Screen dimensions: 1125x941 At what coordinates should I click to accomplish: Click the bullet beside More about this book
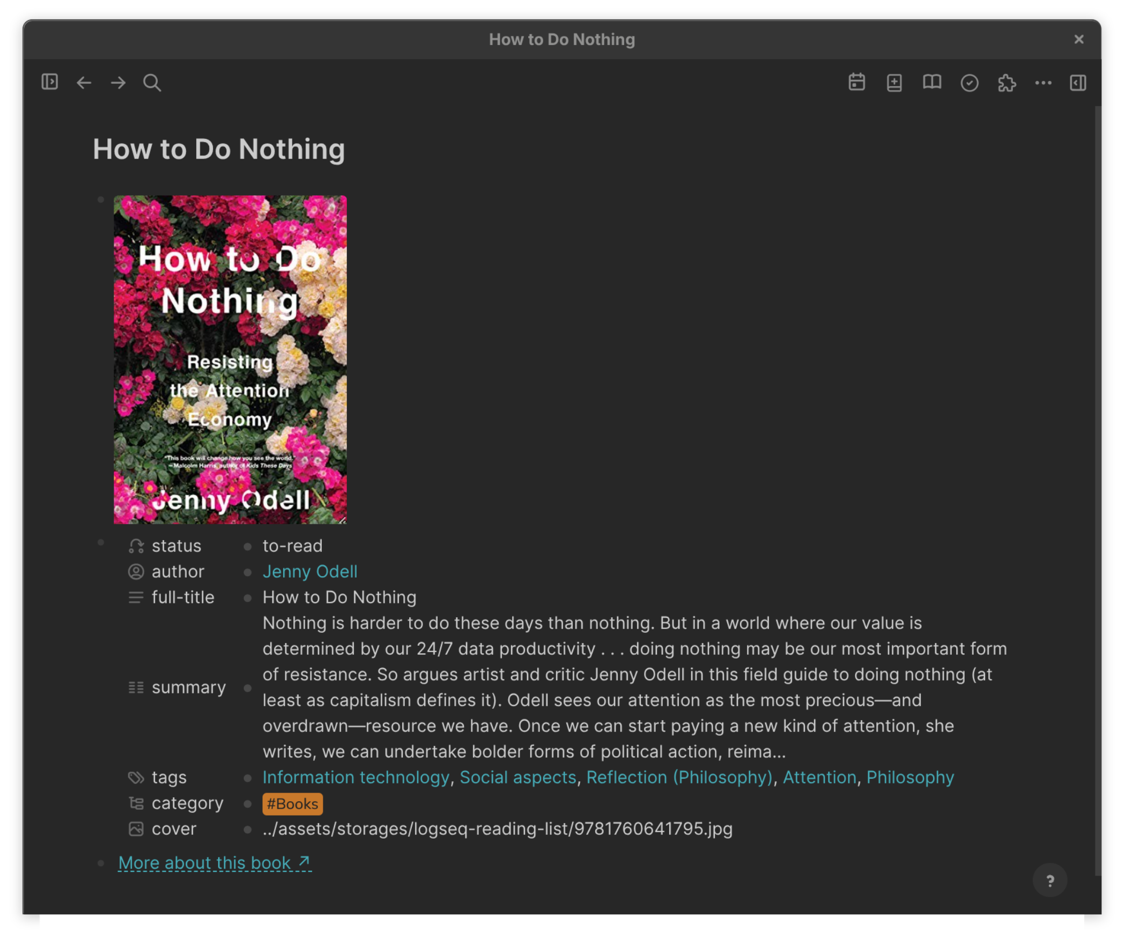coord(101,863)
